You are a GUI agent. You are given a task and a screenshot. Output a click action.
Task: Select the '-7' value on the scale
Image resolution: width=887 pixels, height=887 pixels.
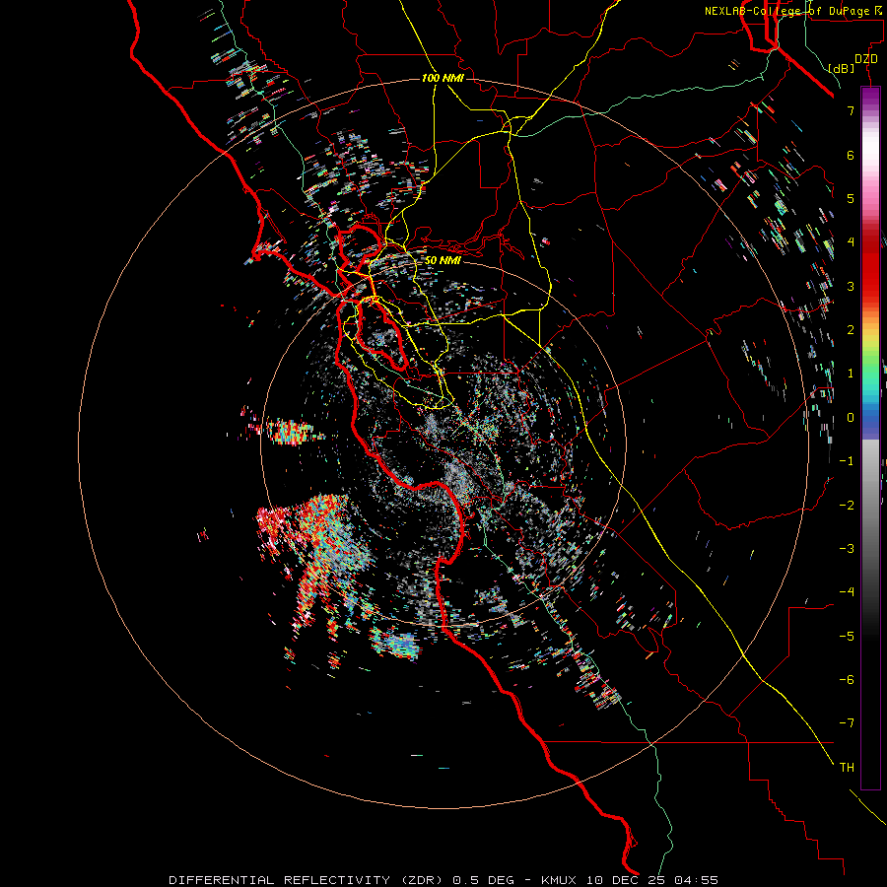click(847, 723)
